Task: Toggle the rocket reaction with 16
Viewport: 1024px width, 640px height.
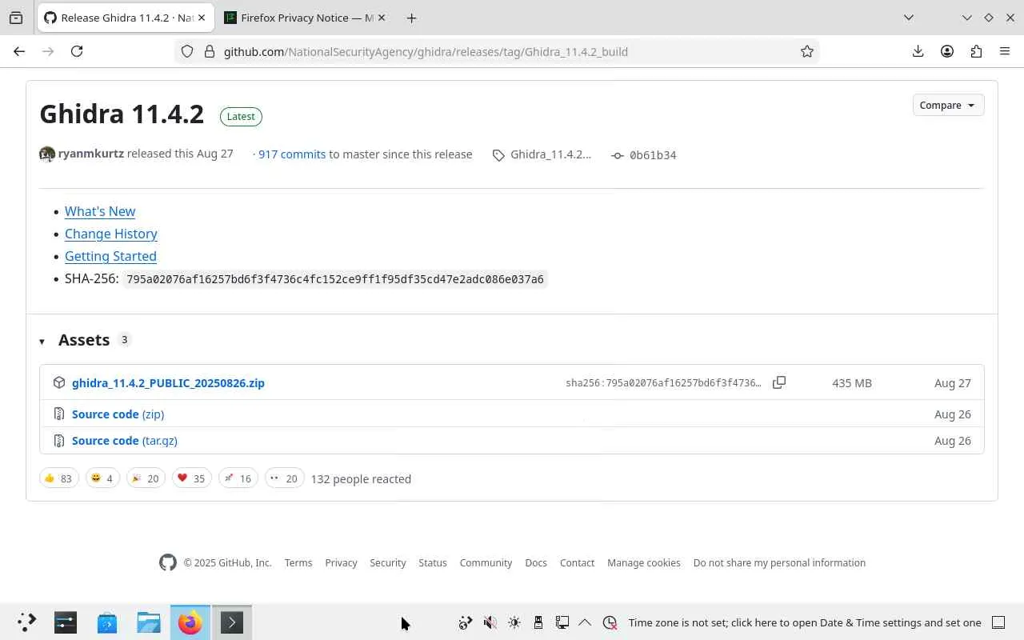Action: pyautogui.click(x=238, y=478)
